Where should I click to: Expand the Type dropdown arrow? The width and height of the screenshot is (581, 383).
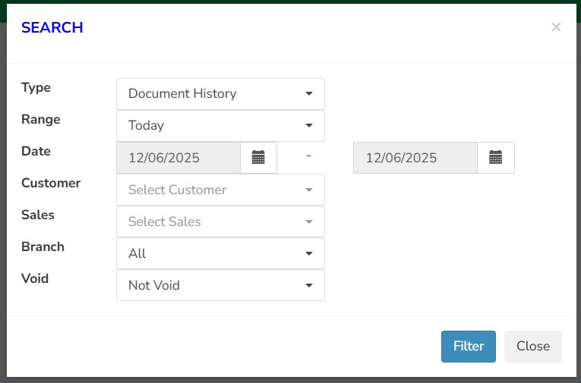(x=309, y=93)
